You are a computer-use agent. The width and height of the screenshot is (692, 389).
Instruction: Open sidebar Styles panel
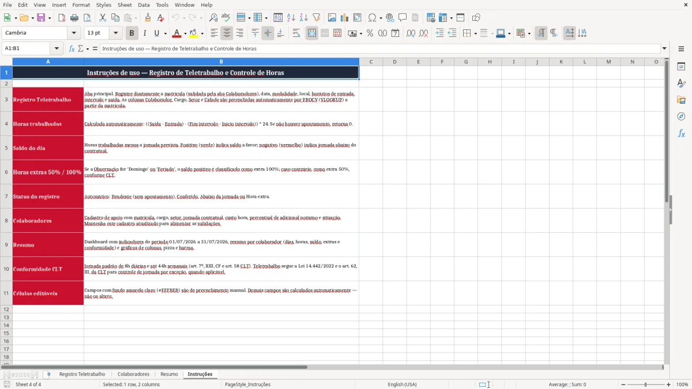681,84
